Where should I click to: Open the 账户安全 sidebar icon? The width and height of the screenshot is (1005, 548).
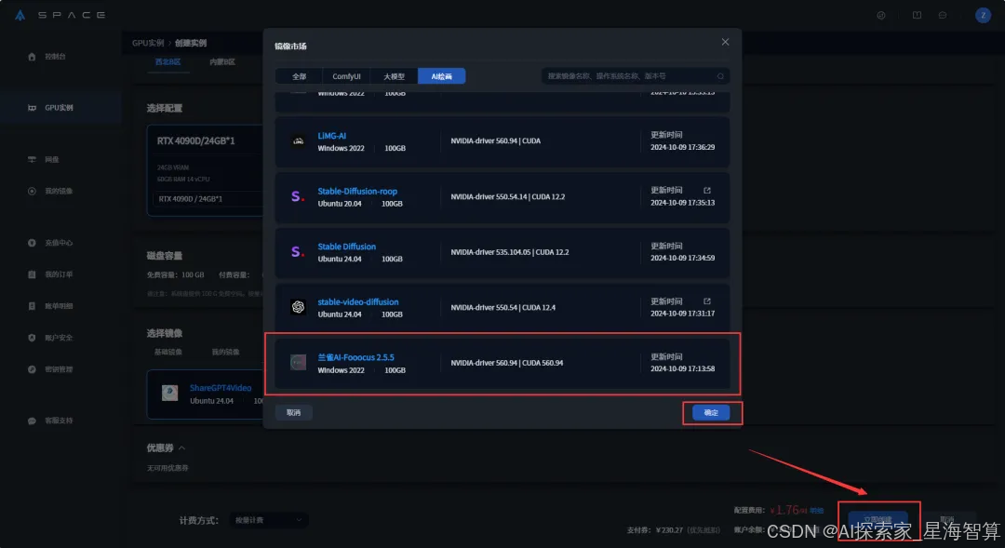pos(32,338)
